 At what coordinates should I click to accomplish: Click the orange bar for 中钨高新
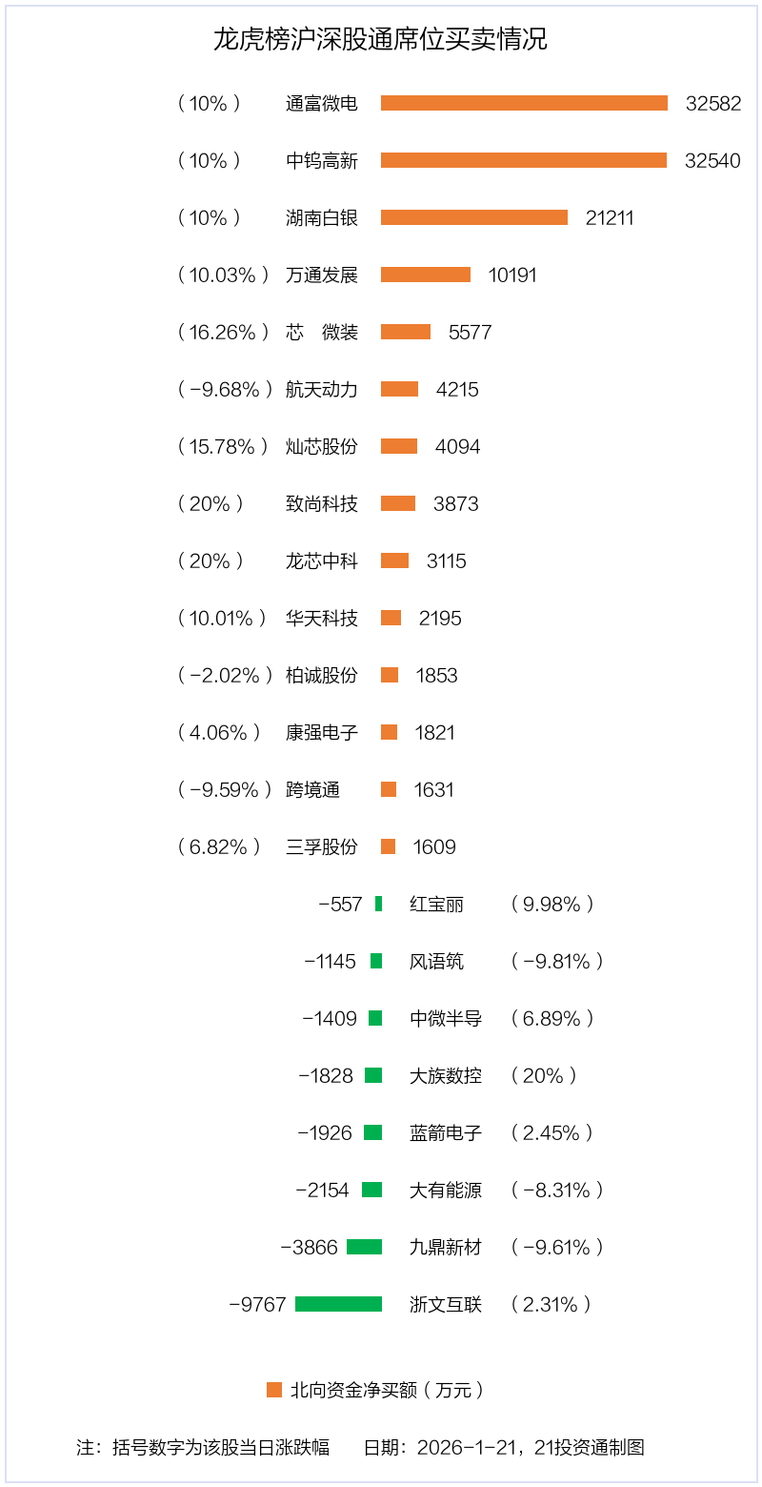(x=524, y=160)
